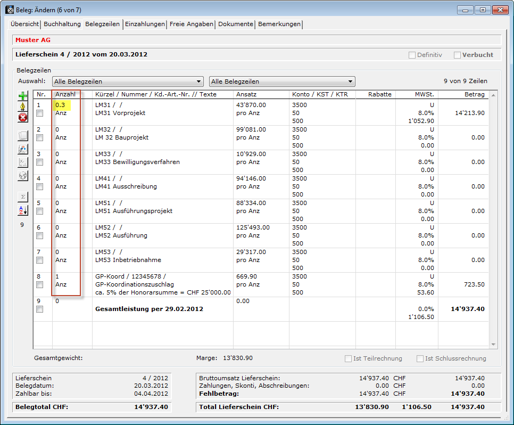Tick the checkbox for row 8 GP-Koord
514x425 pixels.
tap(40, 285)
